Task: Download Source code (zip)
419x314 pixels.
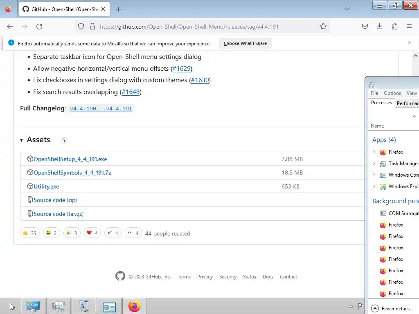Action: pos(55,200)
